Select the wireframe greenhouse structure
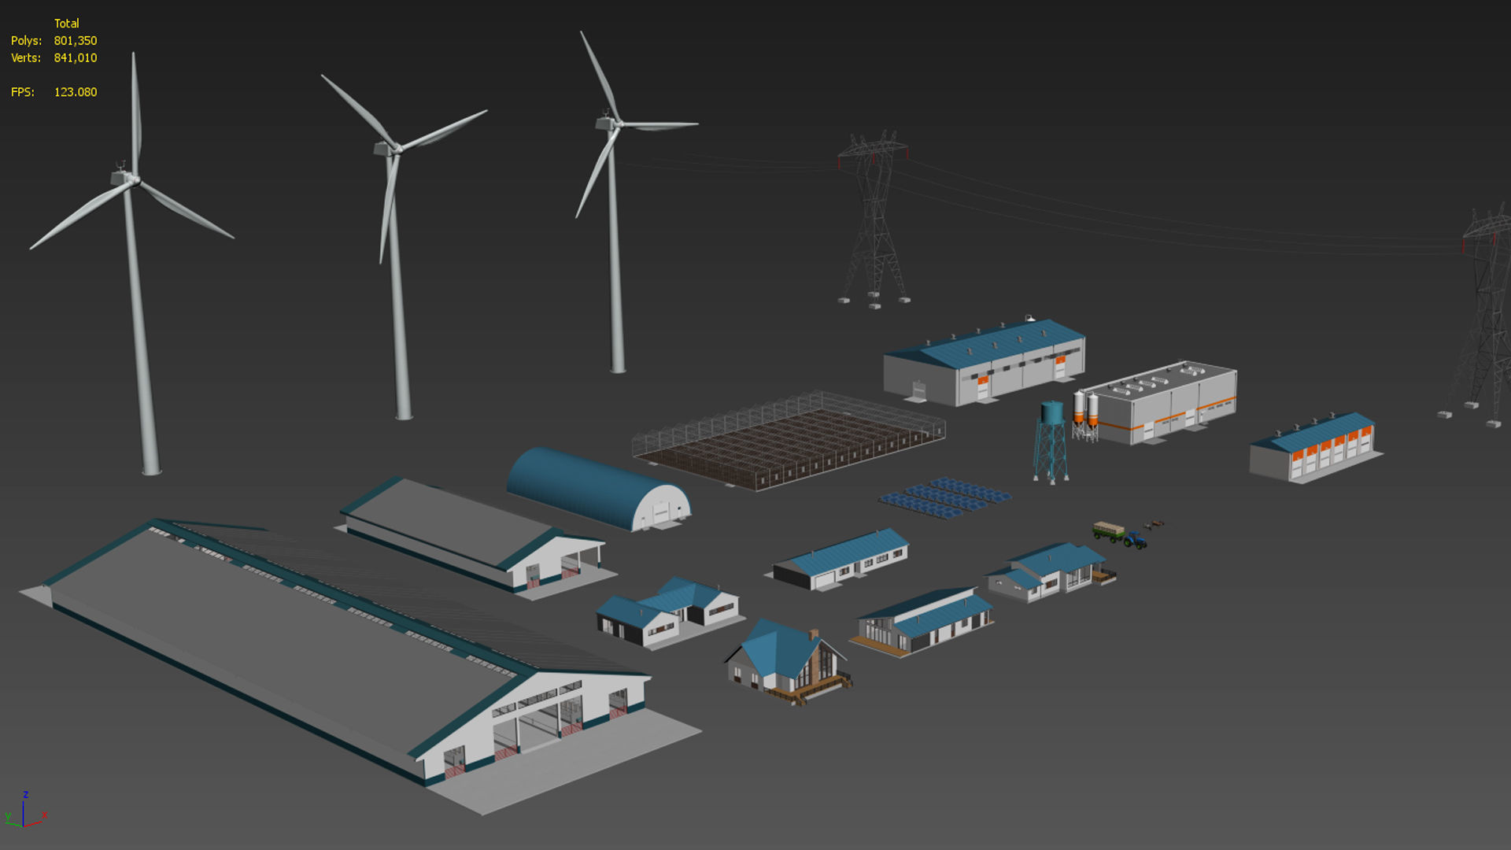This screenshot has height=850, width=1511. (789, 441)
